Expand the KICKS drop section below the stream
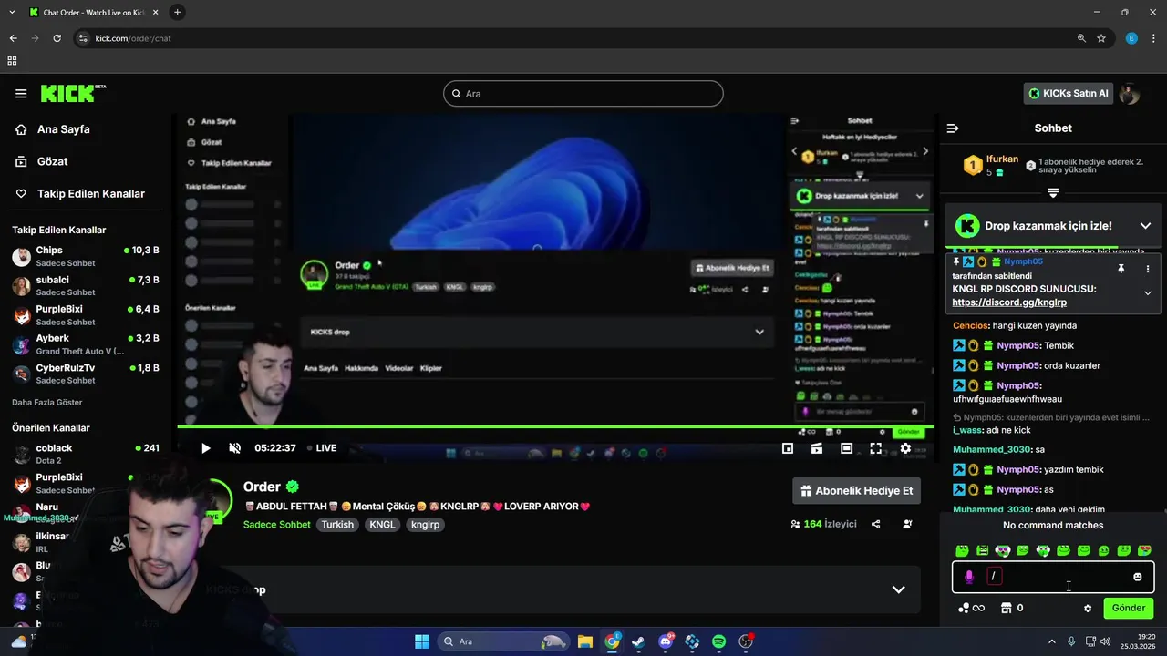The image size is (1167, 656). 898,589
